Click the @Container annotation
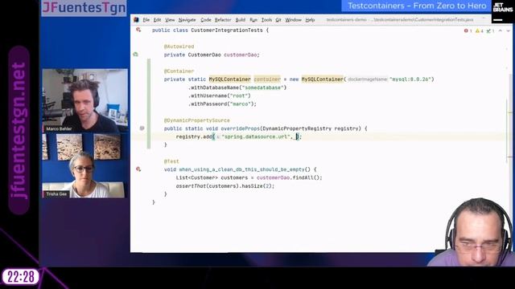Screen dimensions: 515x289 coord(179,71)
